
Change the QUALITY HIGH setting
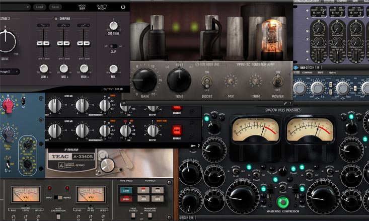[102, 7]
